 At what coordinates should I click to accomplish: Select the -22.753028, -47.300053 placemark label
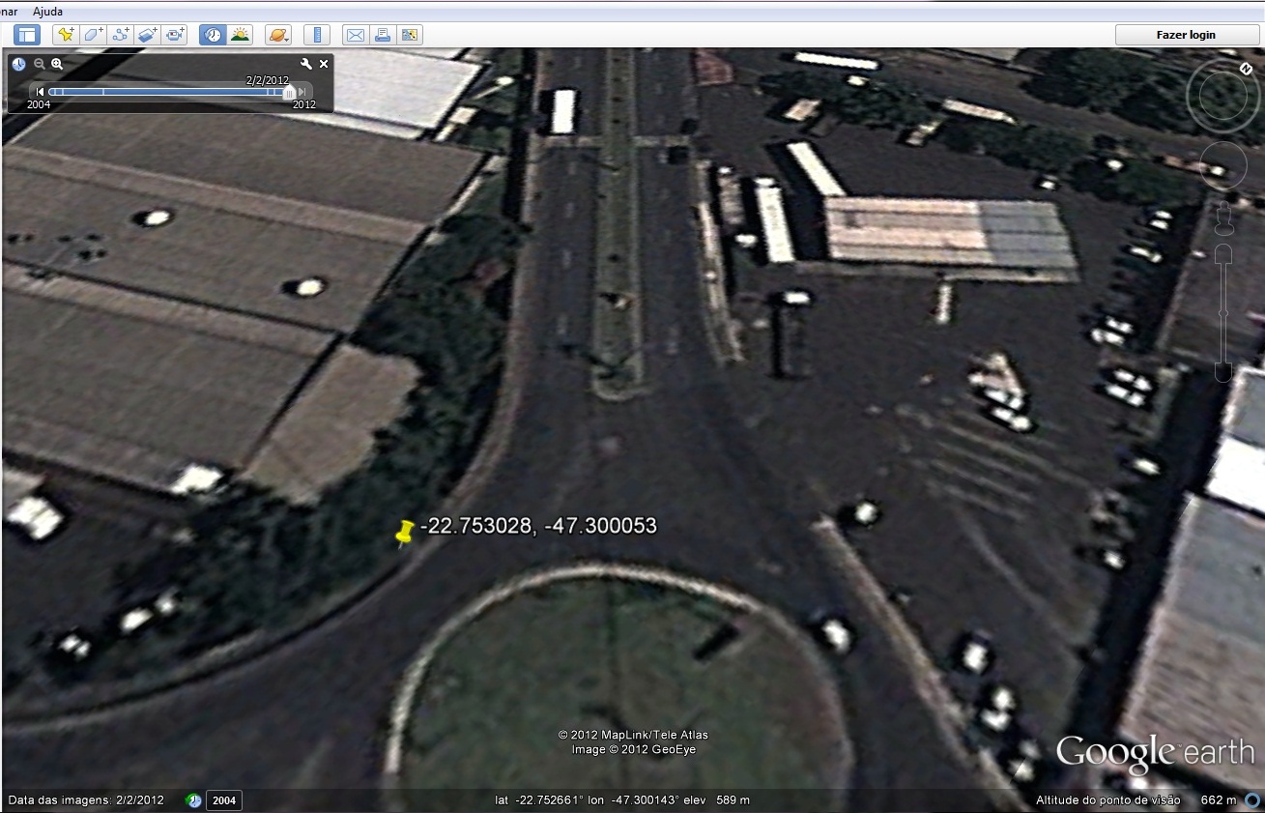(538, 526)
